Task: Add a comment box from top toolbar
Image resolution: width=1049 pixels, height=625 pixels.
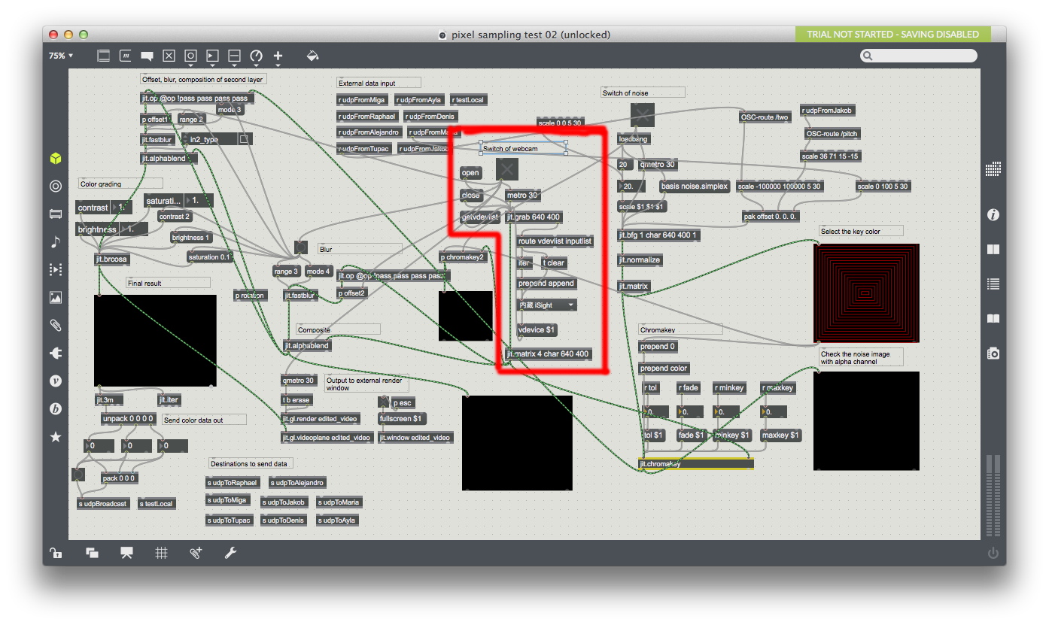Action: point(147,56)
